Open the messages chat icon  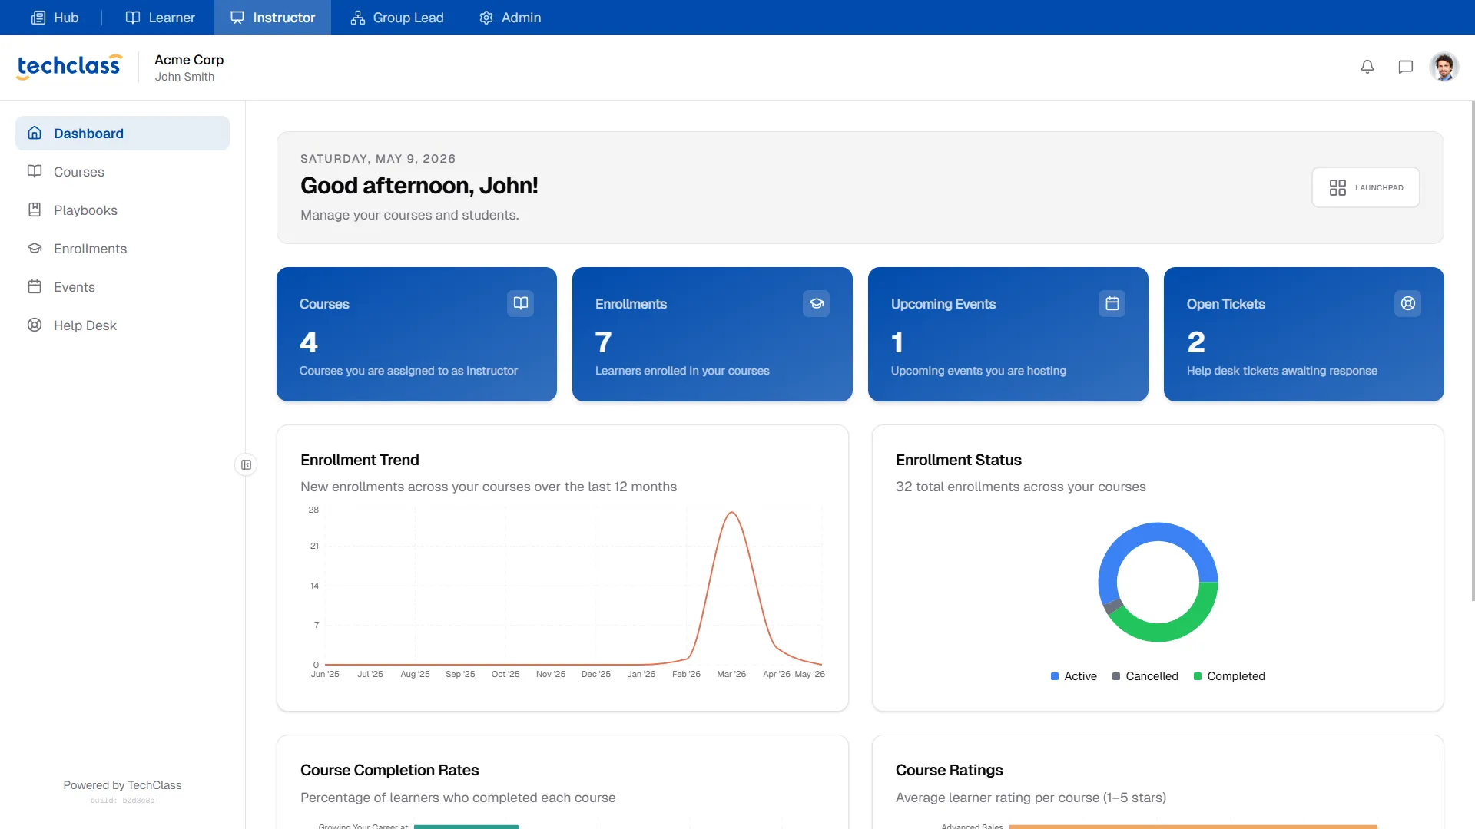[1406, 67]
